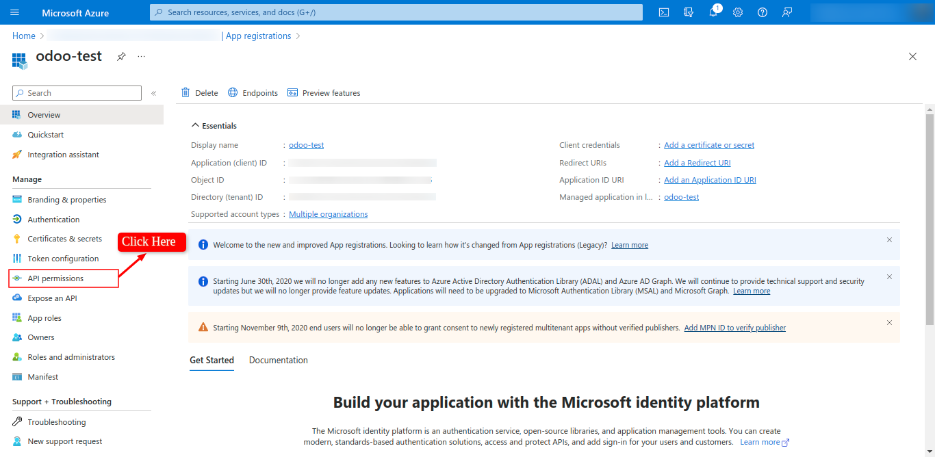Screen dimensions: 935x457
Task: Click the Certificates & secrets key icon
Action: pos(17,239)
